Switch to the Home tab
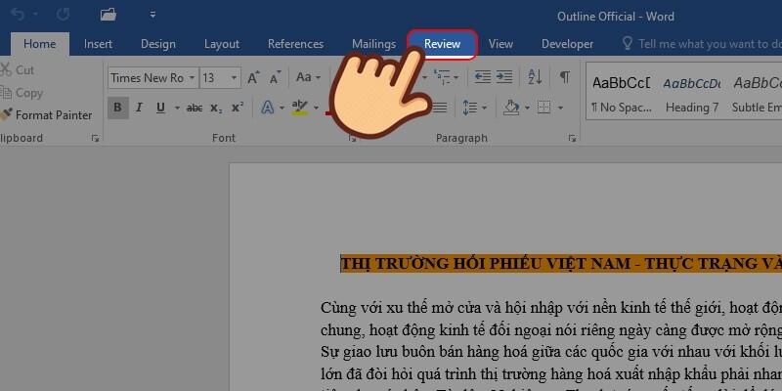Screen dimensions: 782x391 click(x=40, y=44)
